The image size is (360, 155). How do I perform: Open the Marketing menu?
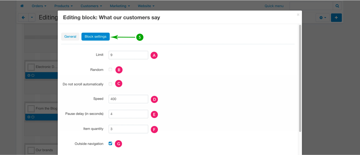click(120, 6)
